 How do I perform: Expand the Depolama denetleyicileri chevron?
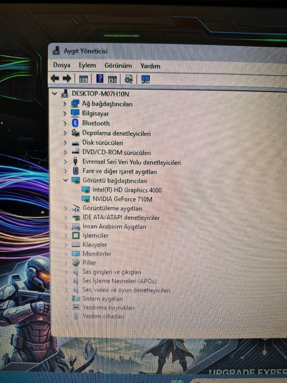[65, 133]
